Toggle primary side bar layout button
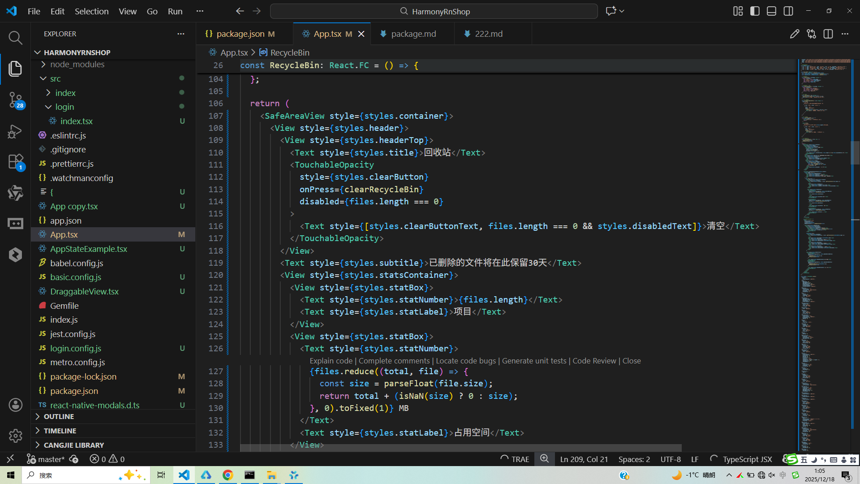Viewport: 860px width, 484px height. click(755, 11)
